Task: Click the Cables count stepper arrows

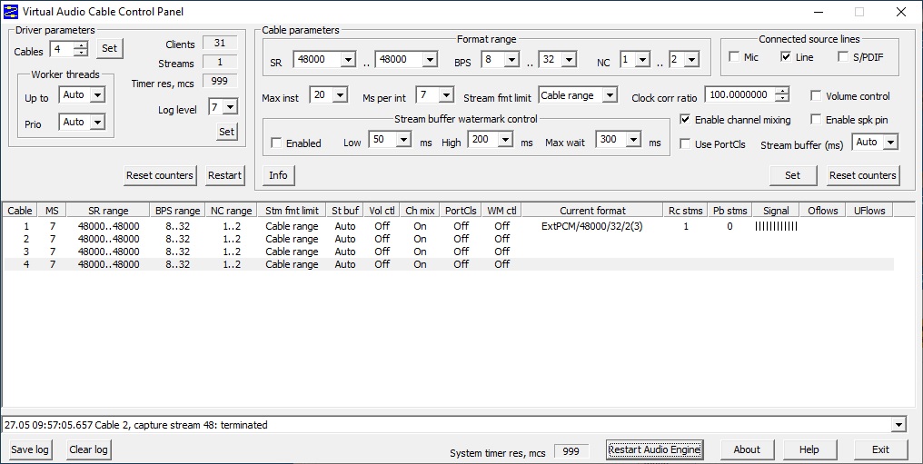Action: coord(81,49)
